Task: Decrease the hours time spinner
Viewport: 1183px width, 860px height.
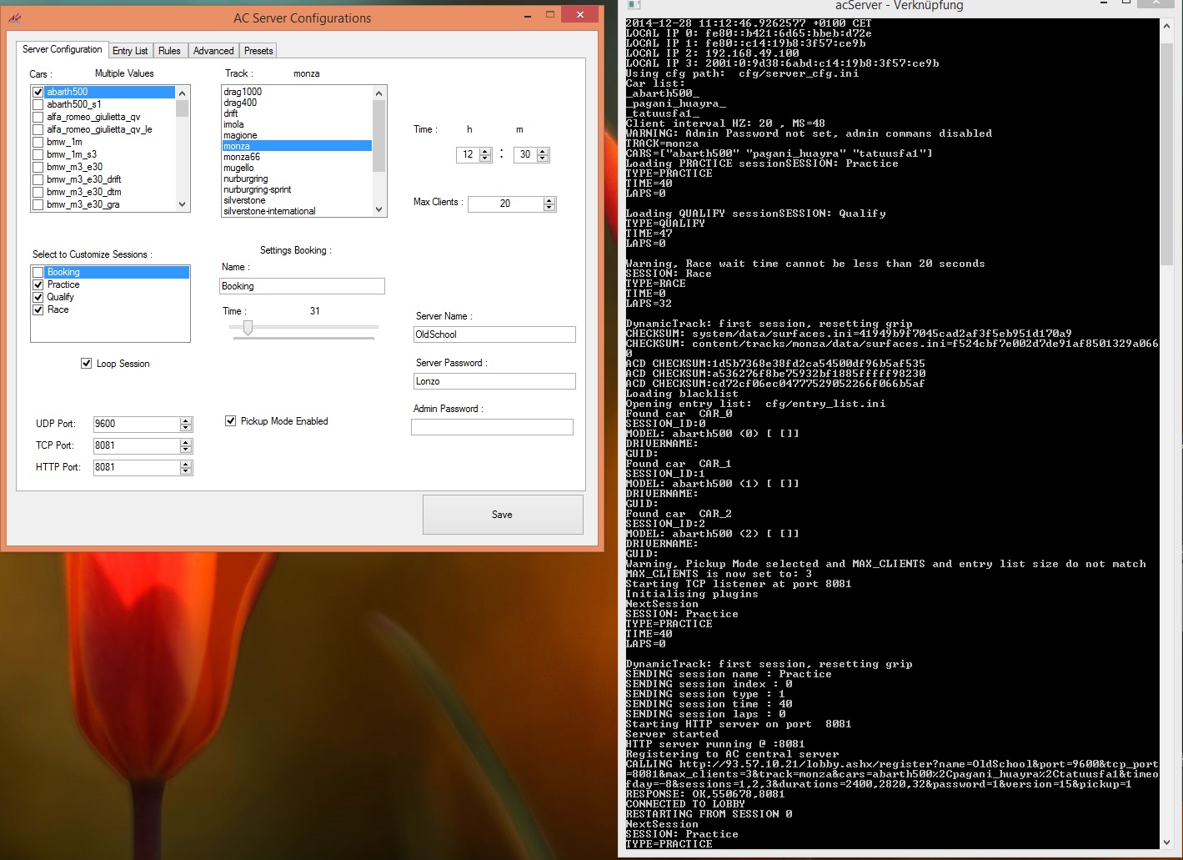Action: 485,158
